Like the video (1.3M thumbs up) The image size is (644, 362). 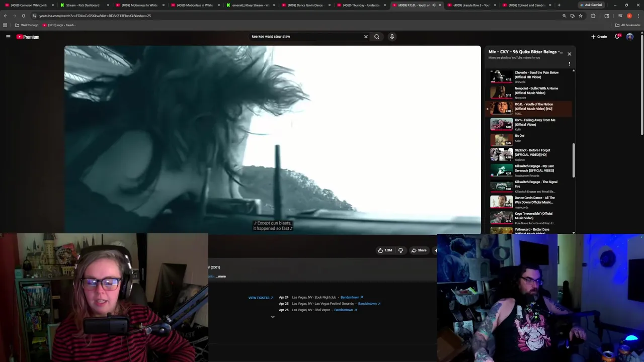tap(385, 250)
